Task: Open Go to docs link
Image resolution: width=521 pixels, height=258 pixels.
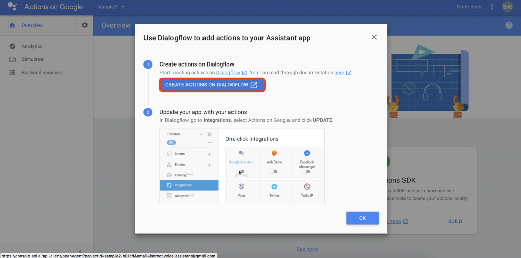Action: tap(469, 7)
